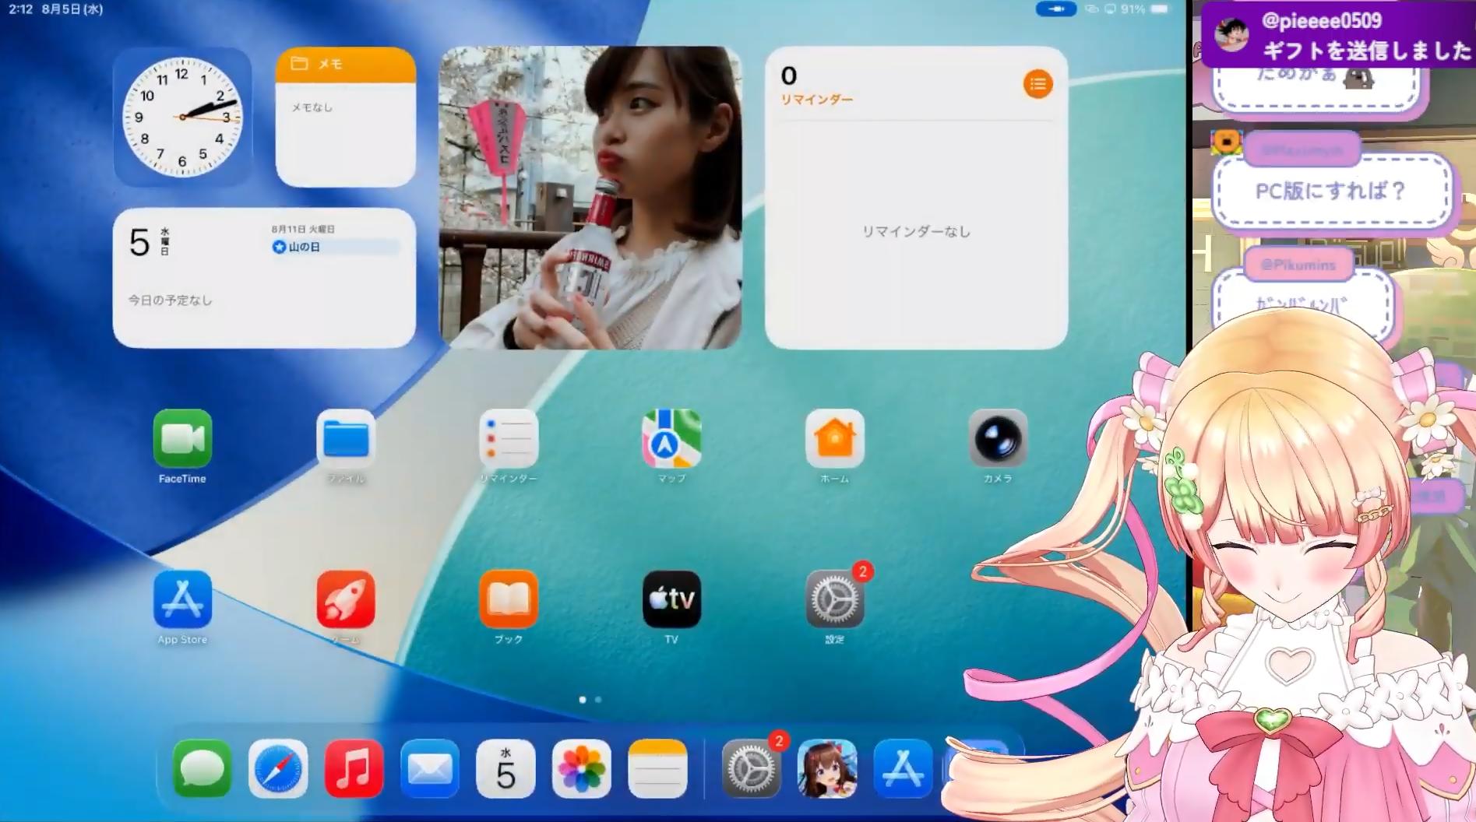This screenshot has height=822, width=1476.
Task: Open Music app in the dock
Action: click(354, 769)
